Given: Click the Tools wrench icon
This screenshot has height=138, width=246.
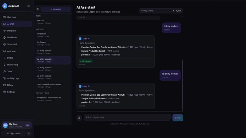Looking at the screenshot, I should click(4, 71).
